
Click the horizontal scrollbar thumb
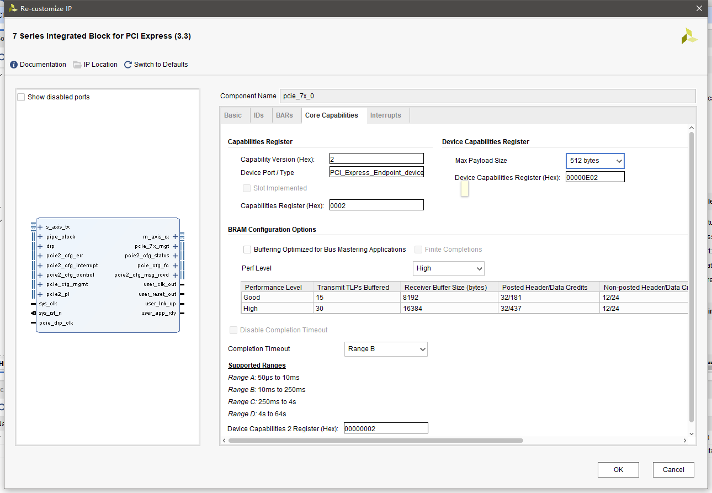375,441
